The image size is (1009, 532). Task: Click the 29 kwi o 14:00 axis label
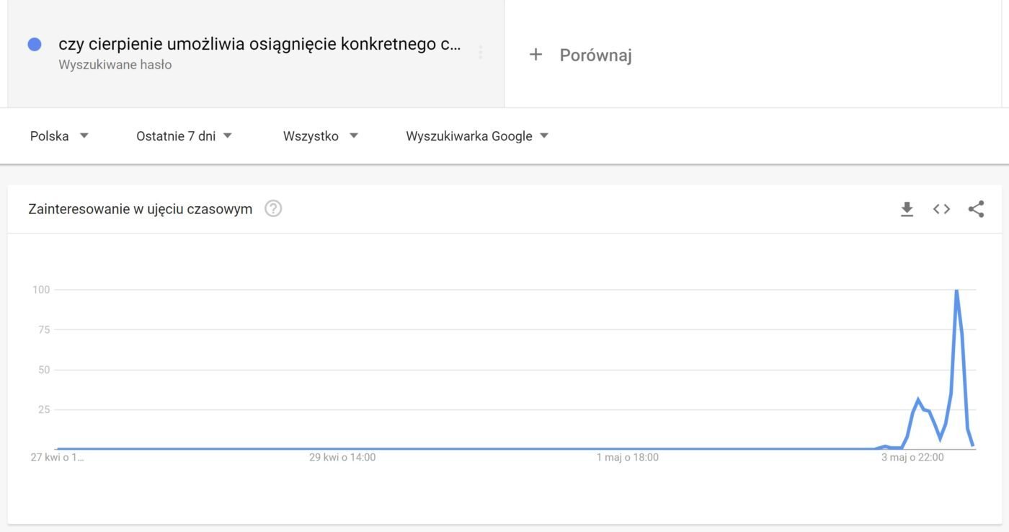point(342,457)
